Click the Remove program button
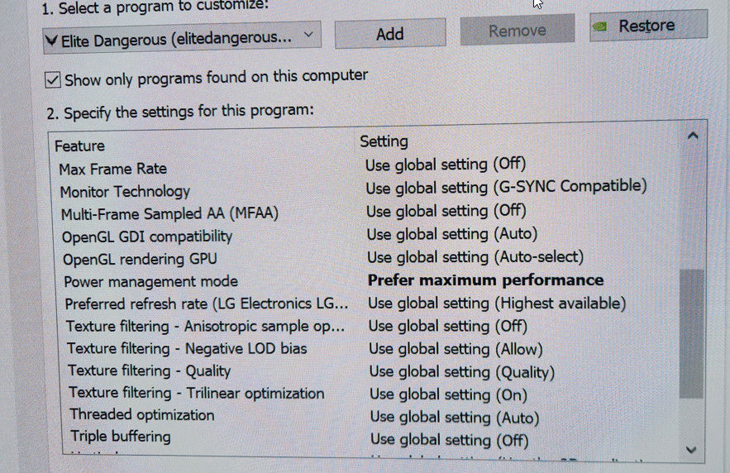730x473 pixels. (x=518, y=31)
